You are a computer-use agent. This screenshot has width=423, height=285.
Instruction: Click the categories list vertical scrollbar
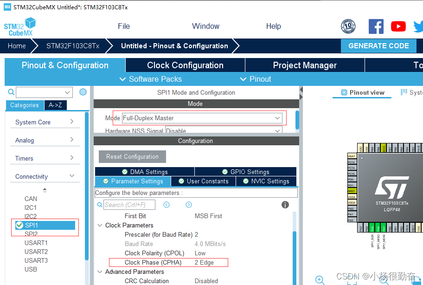(87, 186)
